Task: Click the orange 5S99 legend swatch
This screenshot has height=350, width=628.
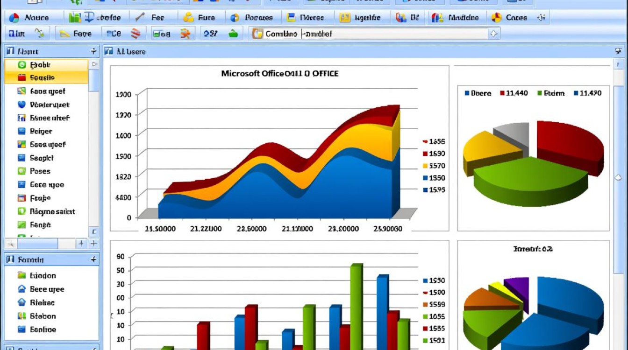Action: pyautogui.click(x=425, y=304)
